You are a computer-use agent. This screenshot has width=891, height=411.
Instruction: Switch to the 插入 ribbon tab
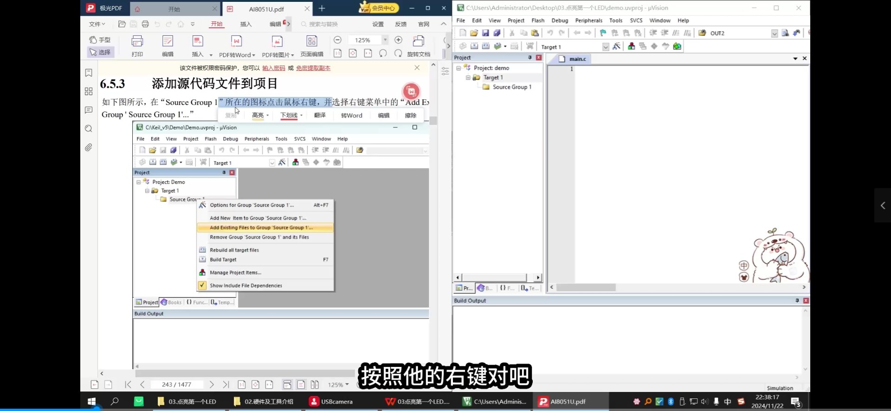tap(246, 24)
